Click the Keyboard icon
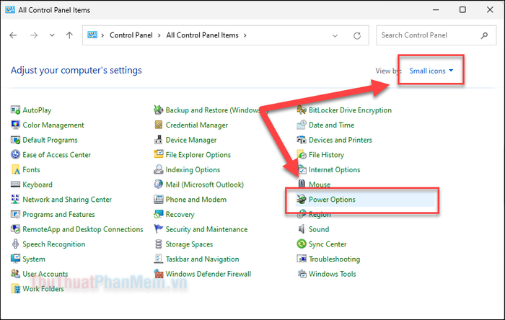Image resolution: width=505 pixels, height=320 pixels. coord(15,185)
